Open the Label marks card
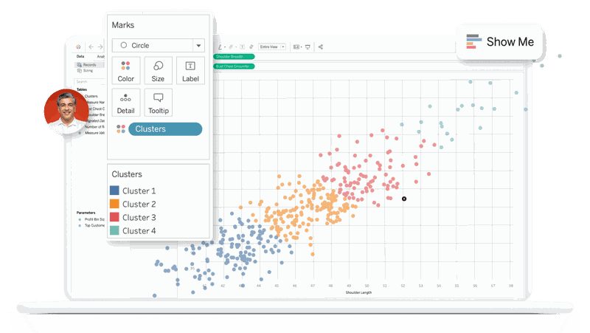 tap(190, 70)
